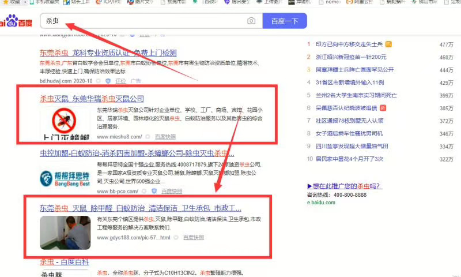461x277 pixels.
Task: Open 百度快照 for www.bb-pco.com
Action: tap(172, 192)
